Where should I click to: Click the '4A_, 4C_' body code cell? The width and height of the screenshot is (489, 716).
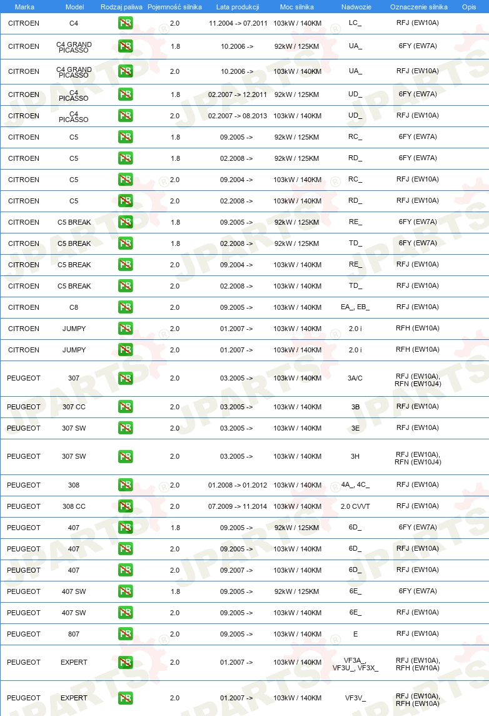(x=355, y=484)
